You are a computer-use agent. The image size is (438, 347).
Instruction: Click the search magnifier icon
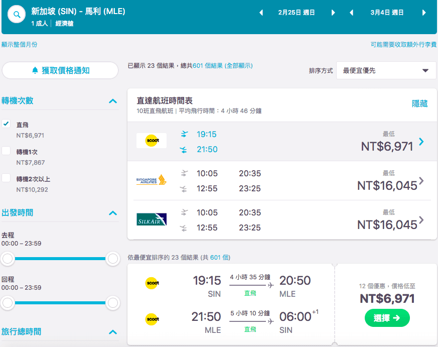click(x=17, y=14)
